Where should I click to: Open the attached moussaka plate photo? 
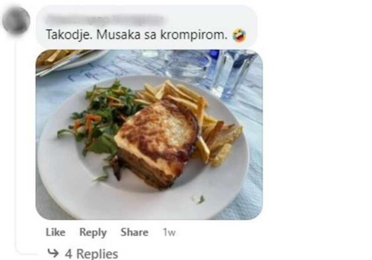pos(149,135)
